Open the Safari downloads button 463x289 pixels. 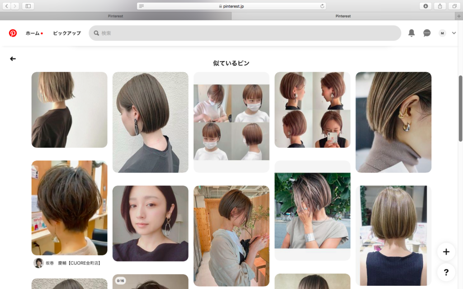coord(425,6)
